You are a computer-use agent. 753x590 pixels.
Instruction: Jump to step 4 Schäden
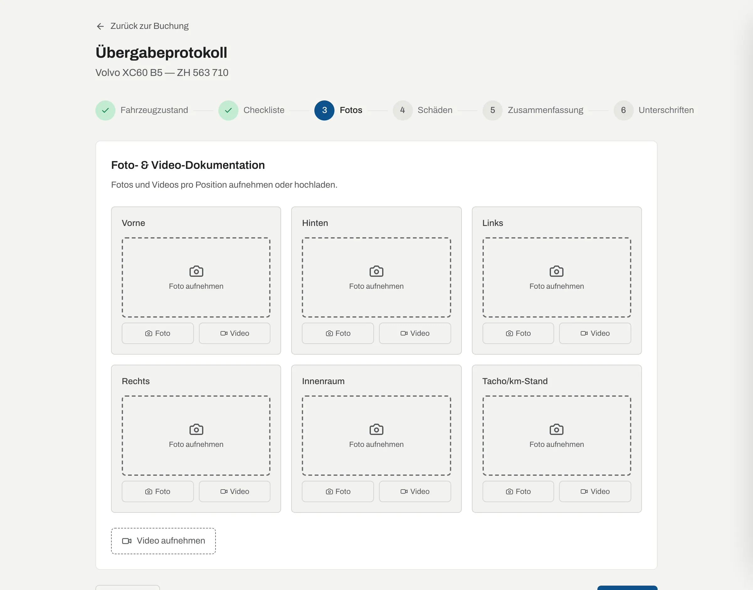pos(422,110)
